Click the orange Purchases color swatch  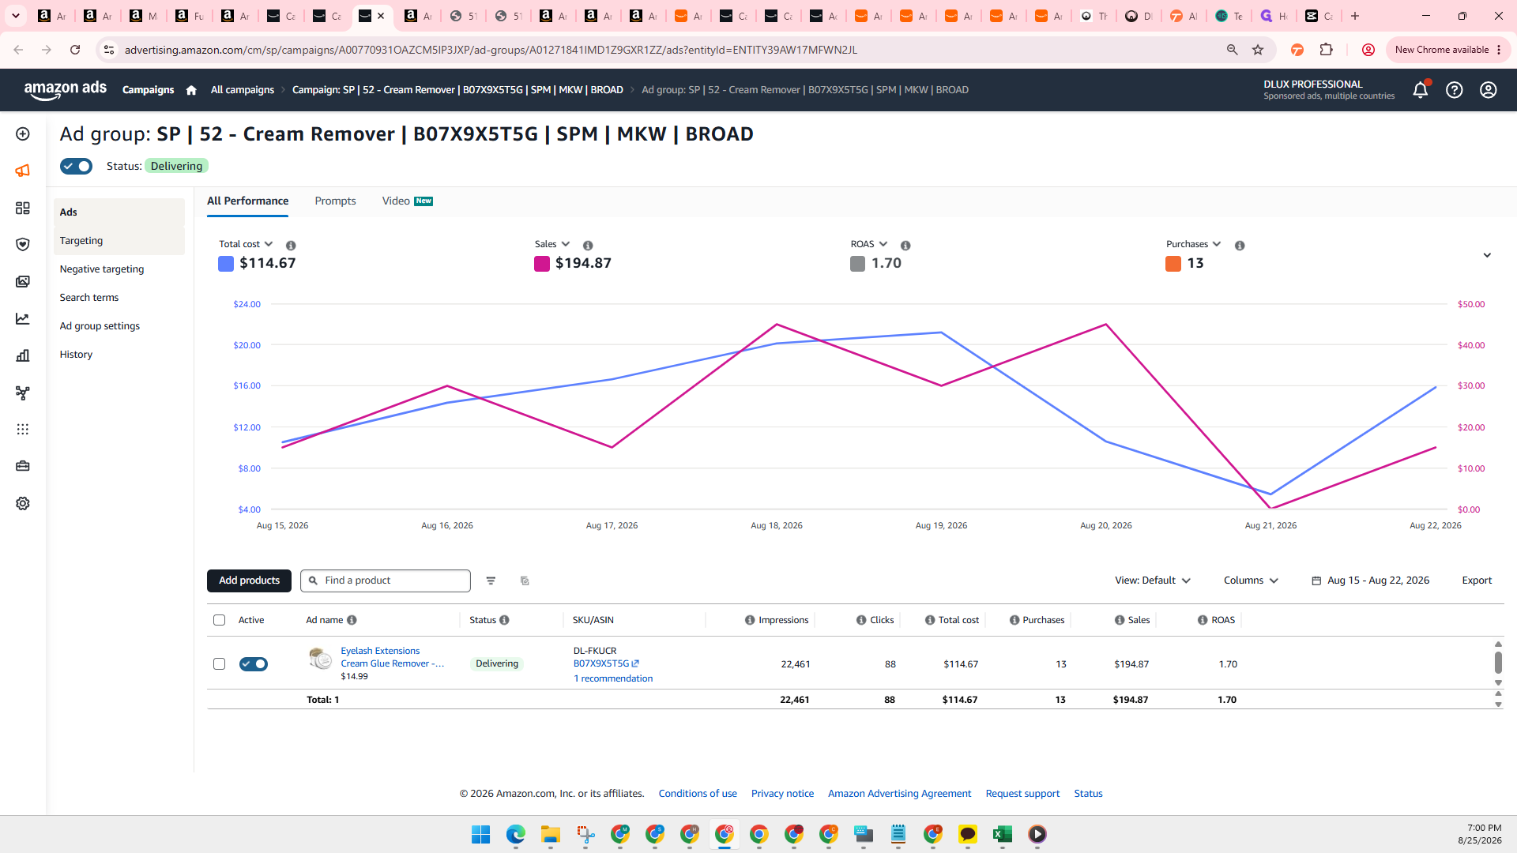click(1173, 264)
